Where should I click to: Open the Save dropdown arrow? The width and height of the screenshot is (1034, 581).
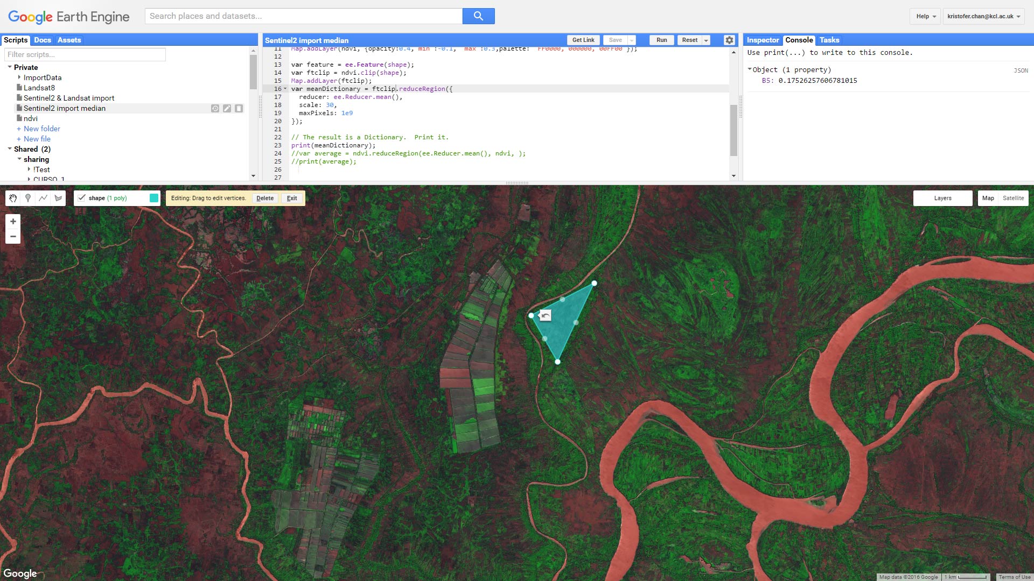click(632, 40)
